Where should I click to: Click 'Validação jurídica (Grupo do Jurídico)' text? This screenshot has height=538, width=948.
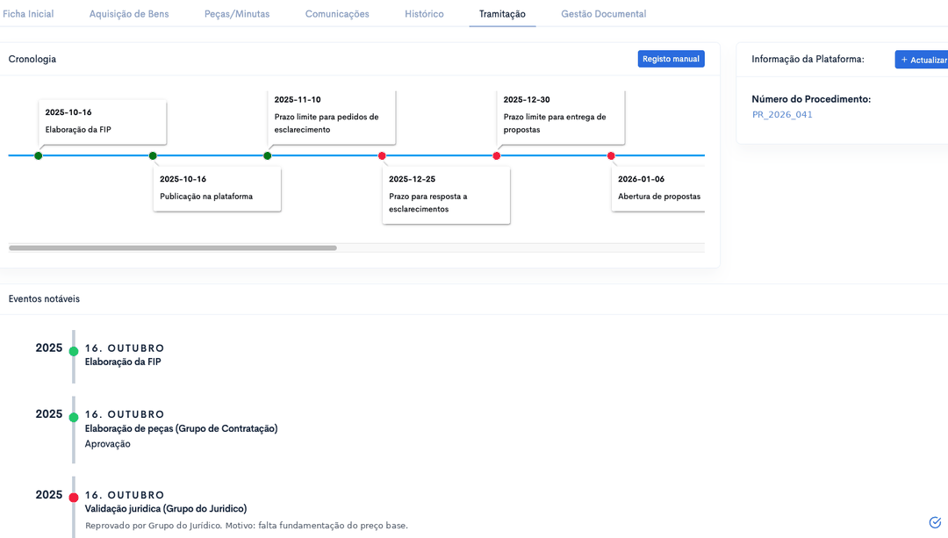pyautogui.click(x=166, y=509)
